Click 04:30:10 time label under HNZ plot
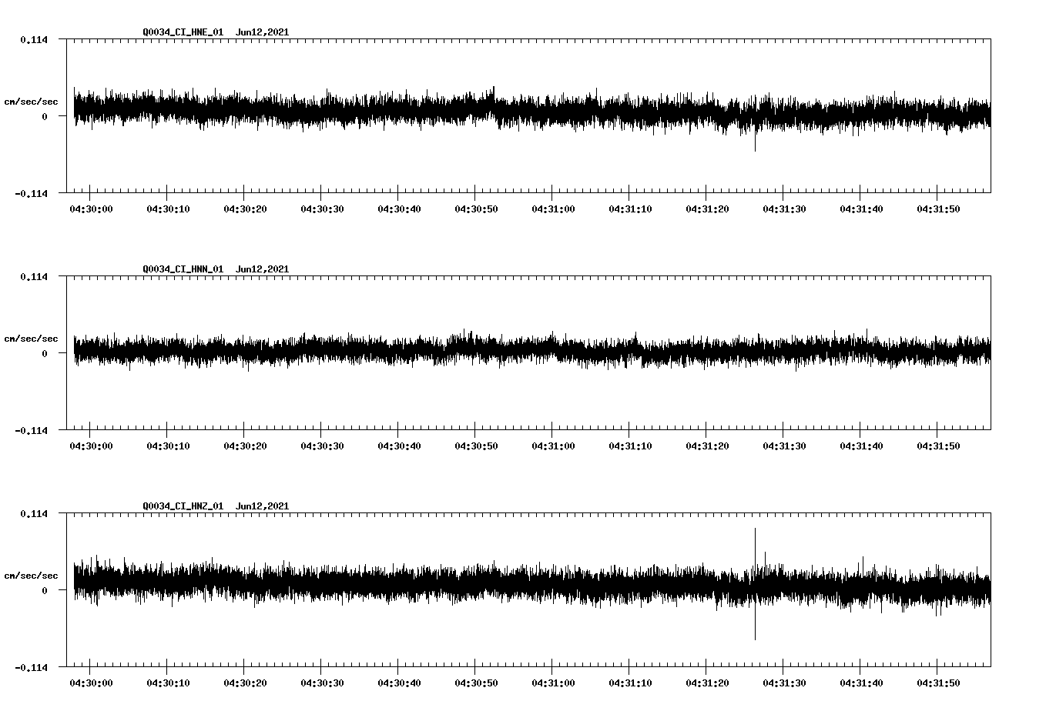 point(168,683)
